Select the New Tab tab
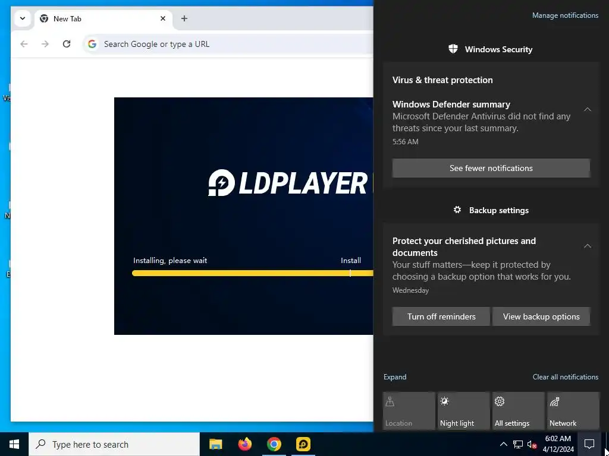Screen dimensions: 609x456 click(x=103, y=18)
